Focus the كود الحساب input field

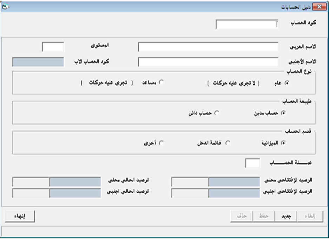pos(247,25)
